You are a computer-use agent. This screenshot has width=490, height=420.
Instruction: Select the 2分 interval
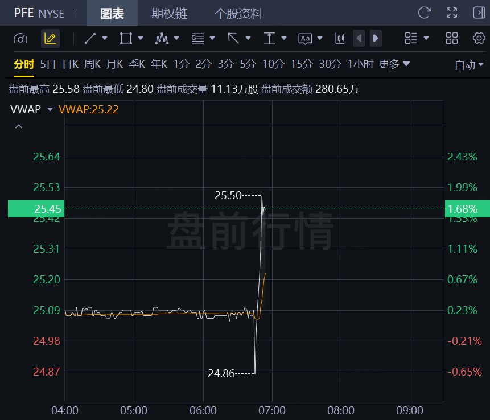(203, 64)
